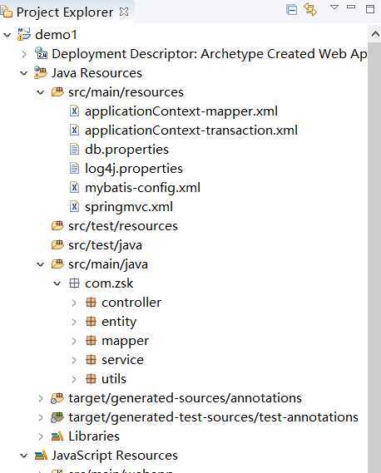Click the mybatis-config.xml file icon

pos(74,188)
